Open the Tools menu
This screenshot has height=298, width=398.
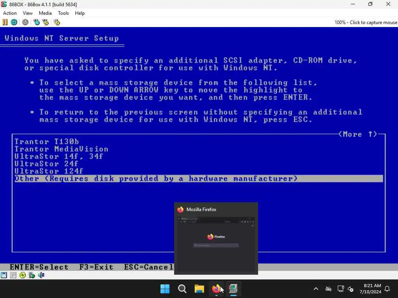pos(63,13)
